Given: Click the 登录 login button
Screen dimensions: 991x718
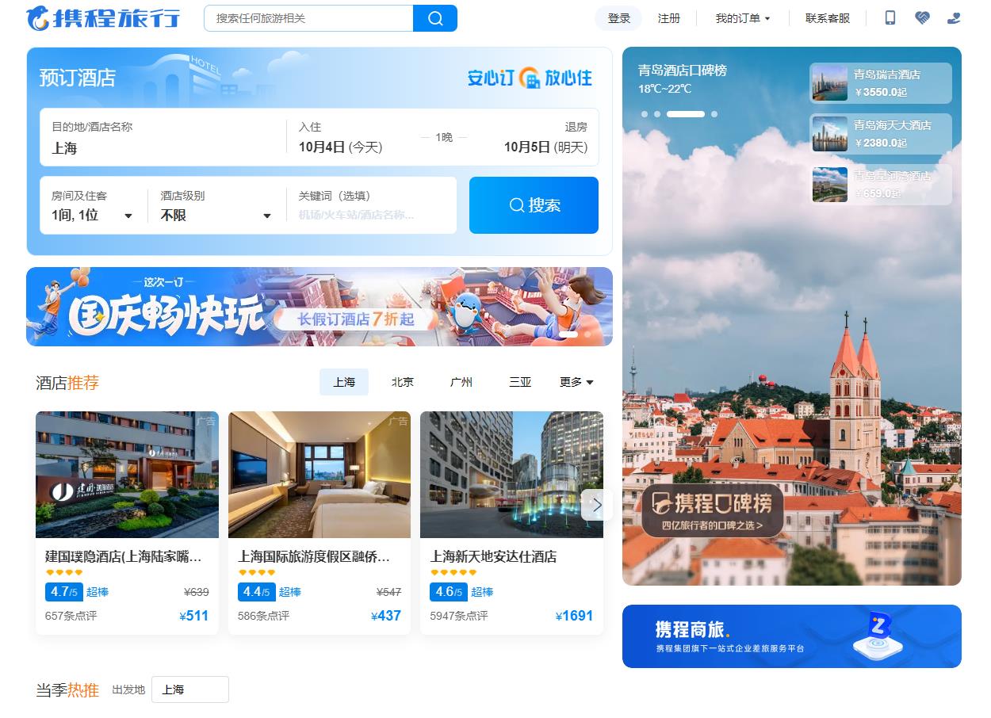Looking at the screenshot, I should (x=619, y=18).
